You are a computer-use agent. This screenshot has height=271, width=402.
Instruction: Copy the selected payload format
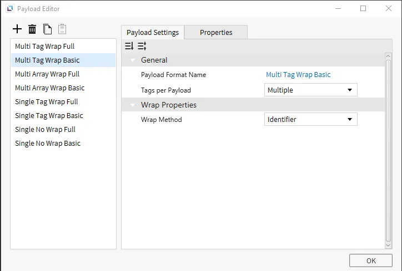coord(48,29)
